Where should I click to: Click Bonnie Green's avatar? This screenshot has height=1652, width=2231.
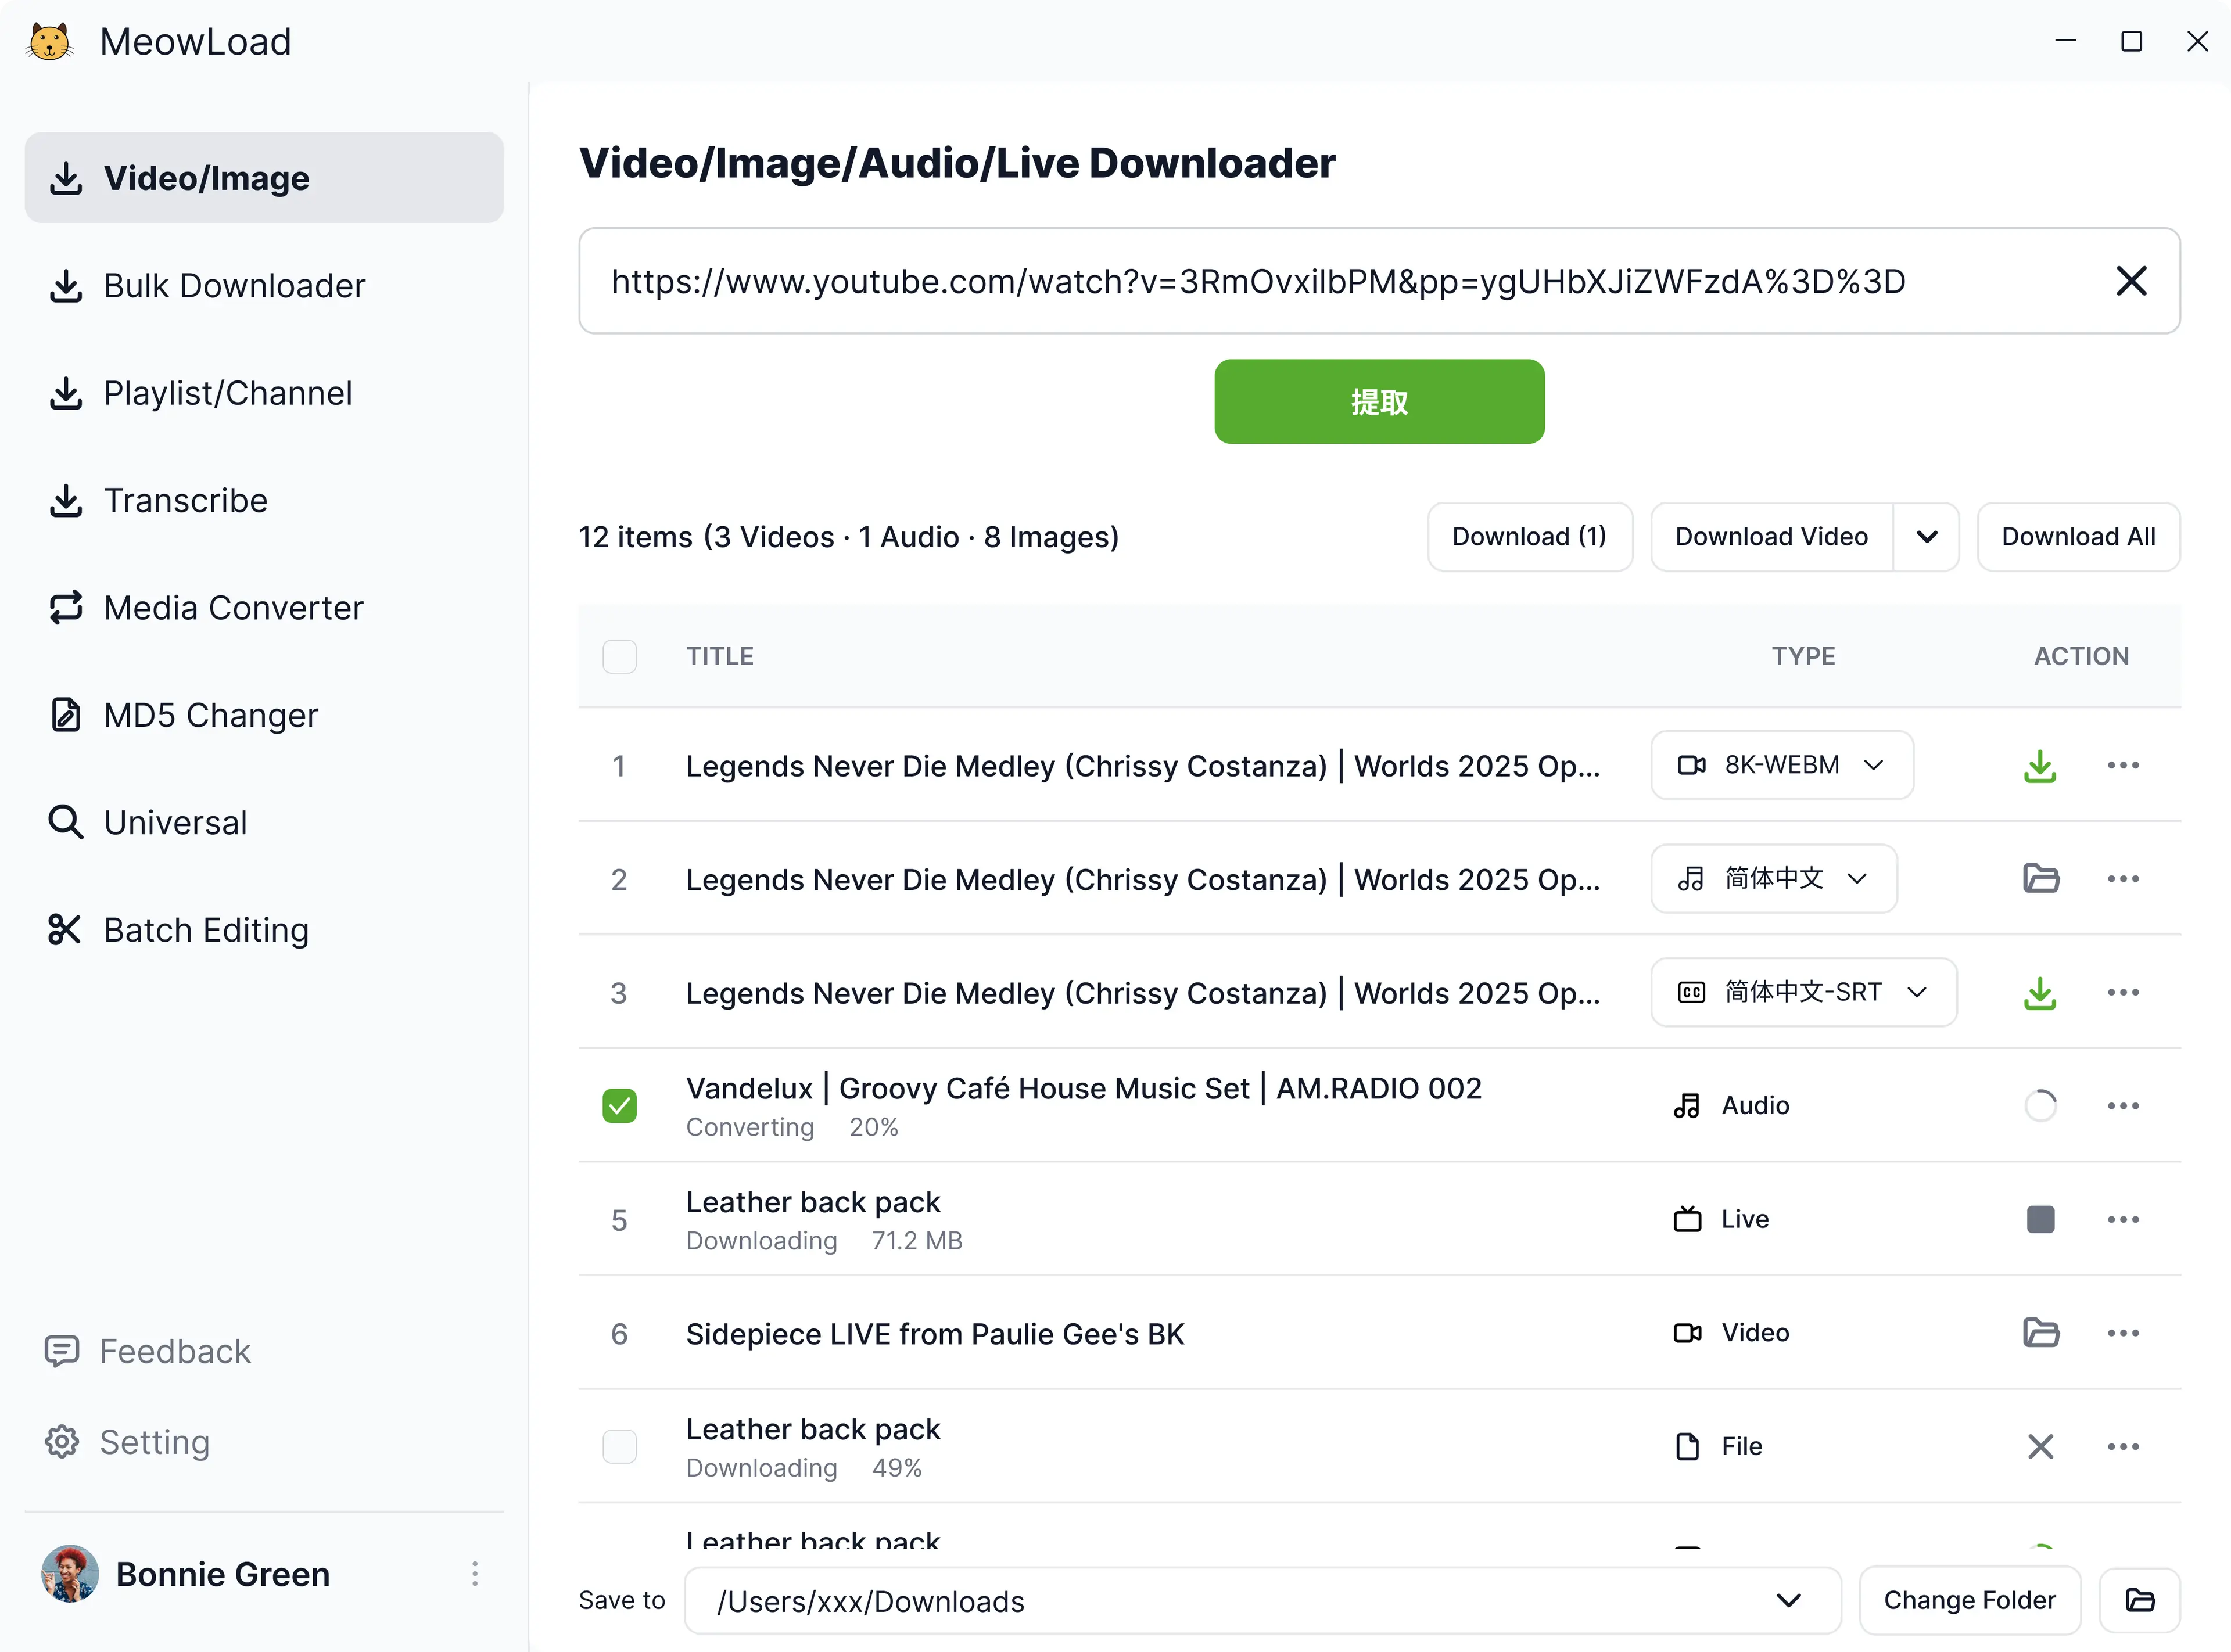click(x=70, y=1574)
